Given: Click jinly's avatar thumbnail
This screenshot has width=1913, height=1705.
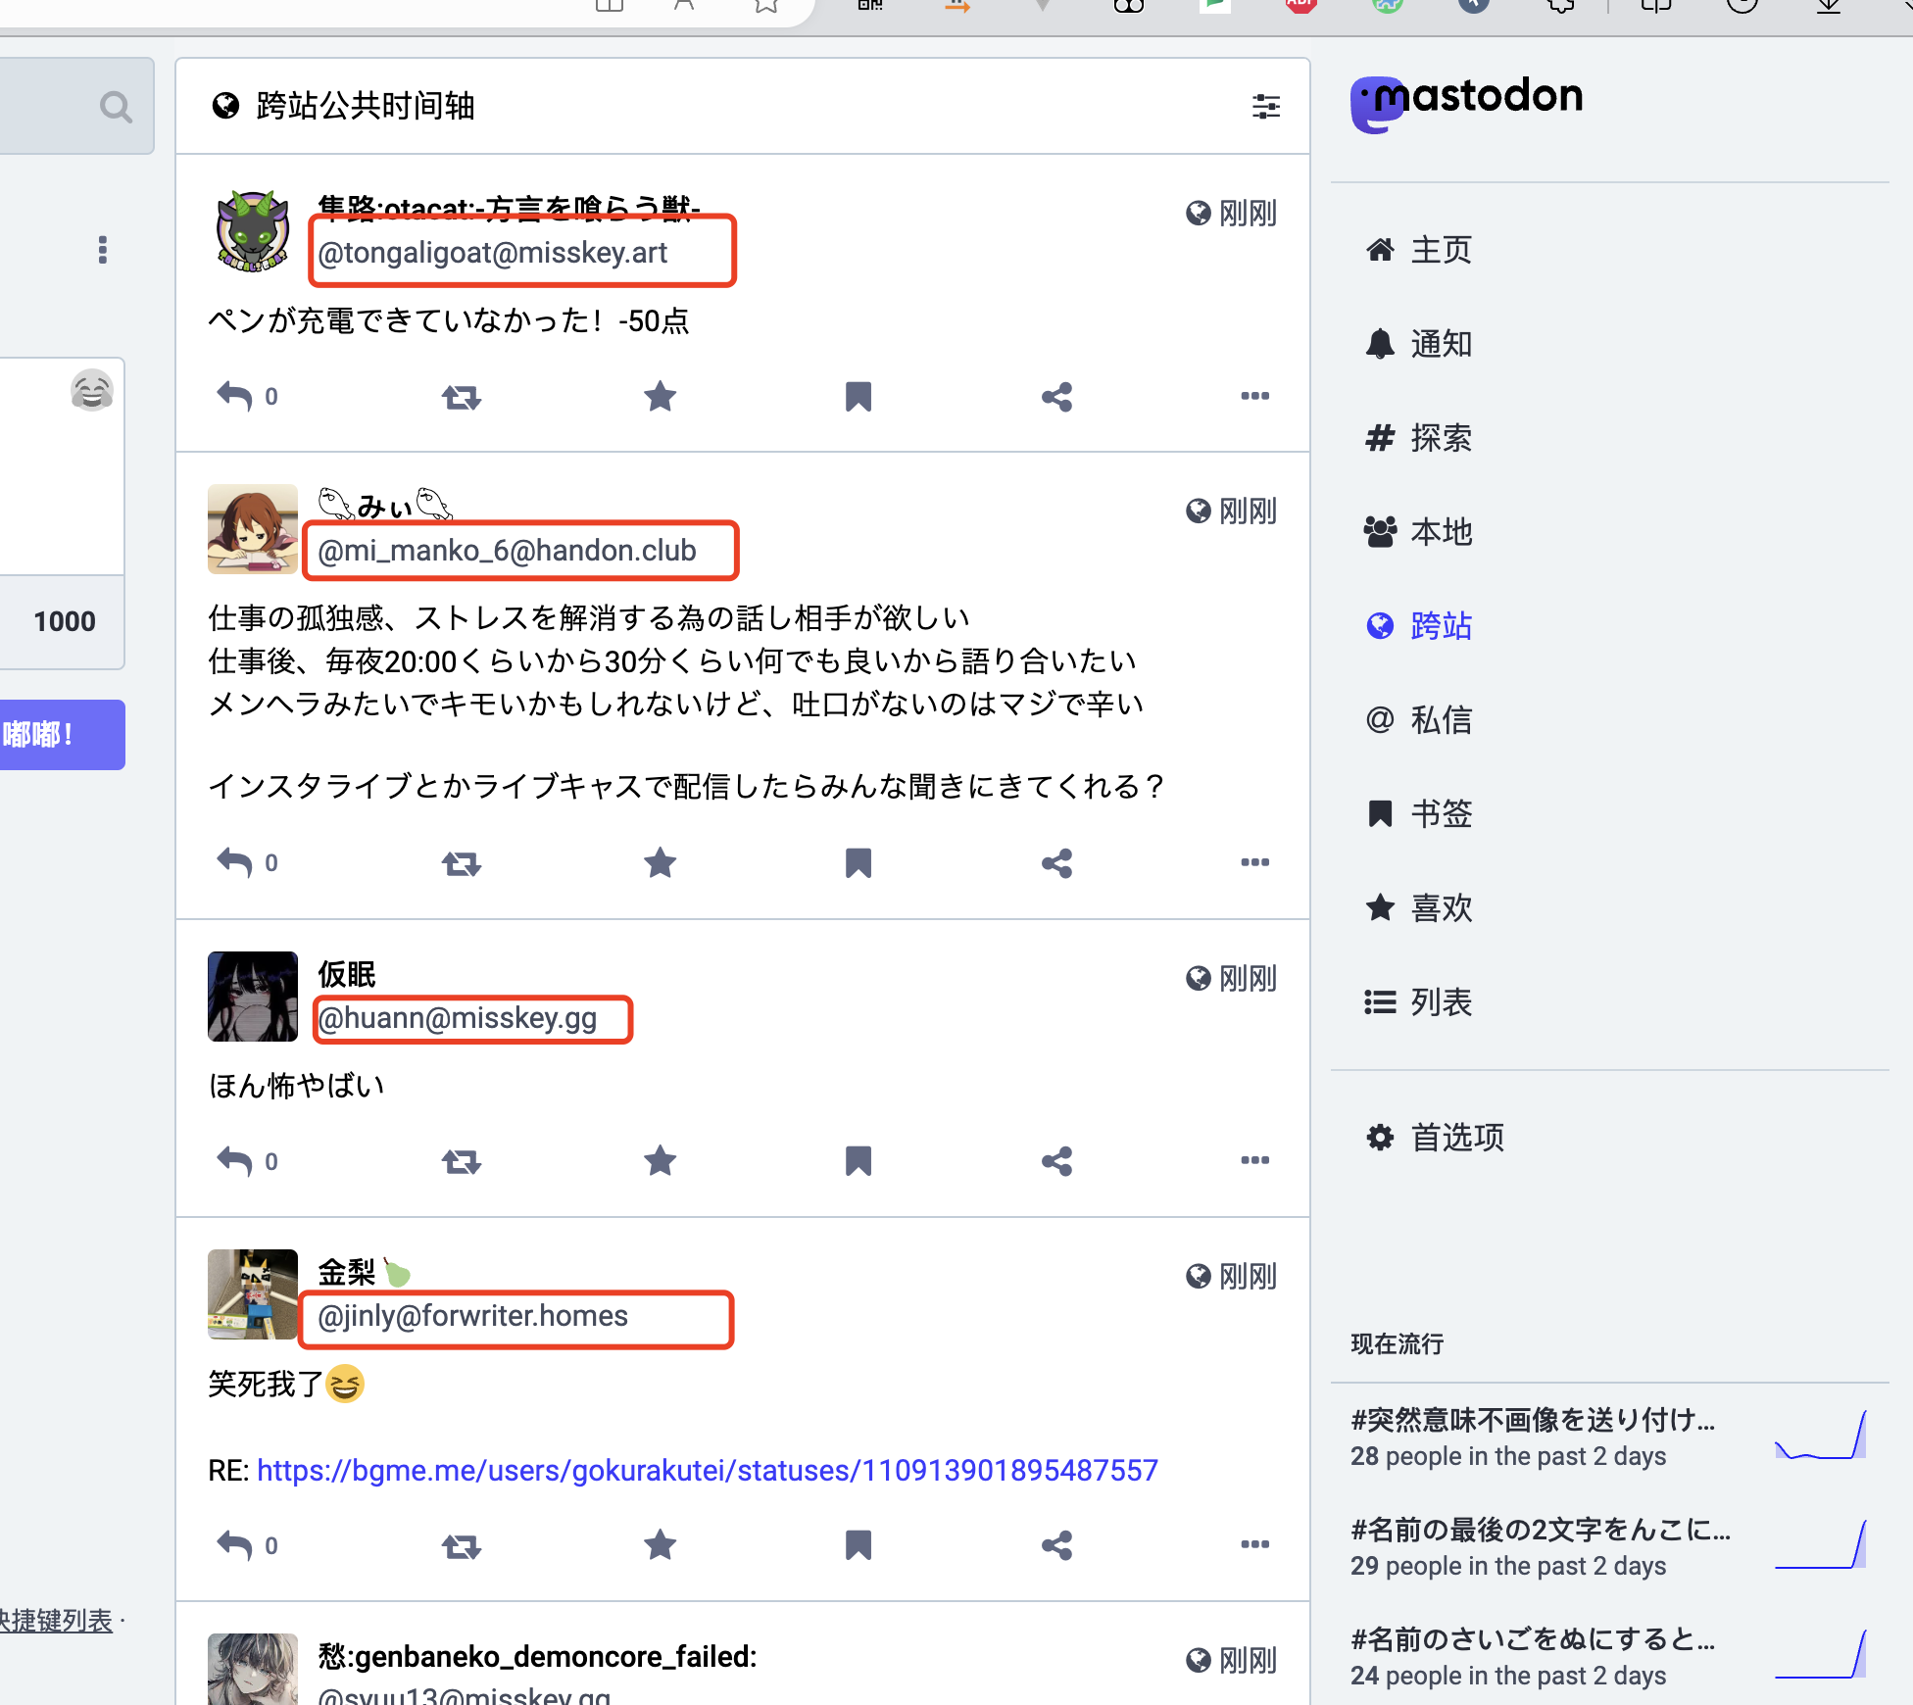Looking at the screenshot, I should [x=253, y=1294].
